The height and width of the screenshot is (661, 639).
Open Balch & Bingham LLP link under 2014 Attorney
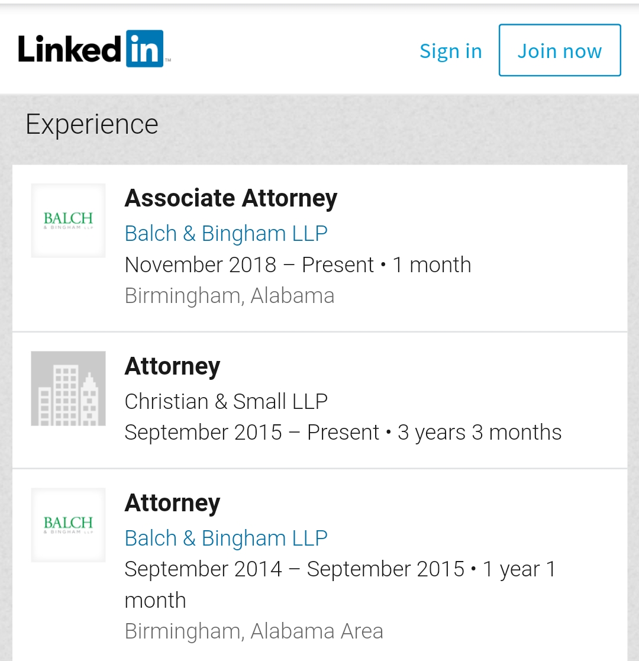226,539
